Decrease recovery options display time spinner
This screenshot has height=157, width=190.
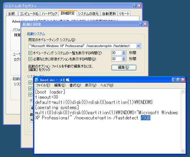(x=124, y=60)
